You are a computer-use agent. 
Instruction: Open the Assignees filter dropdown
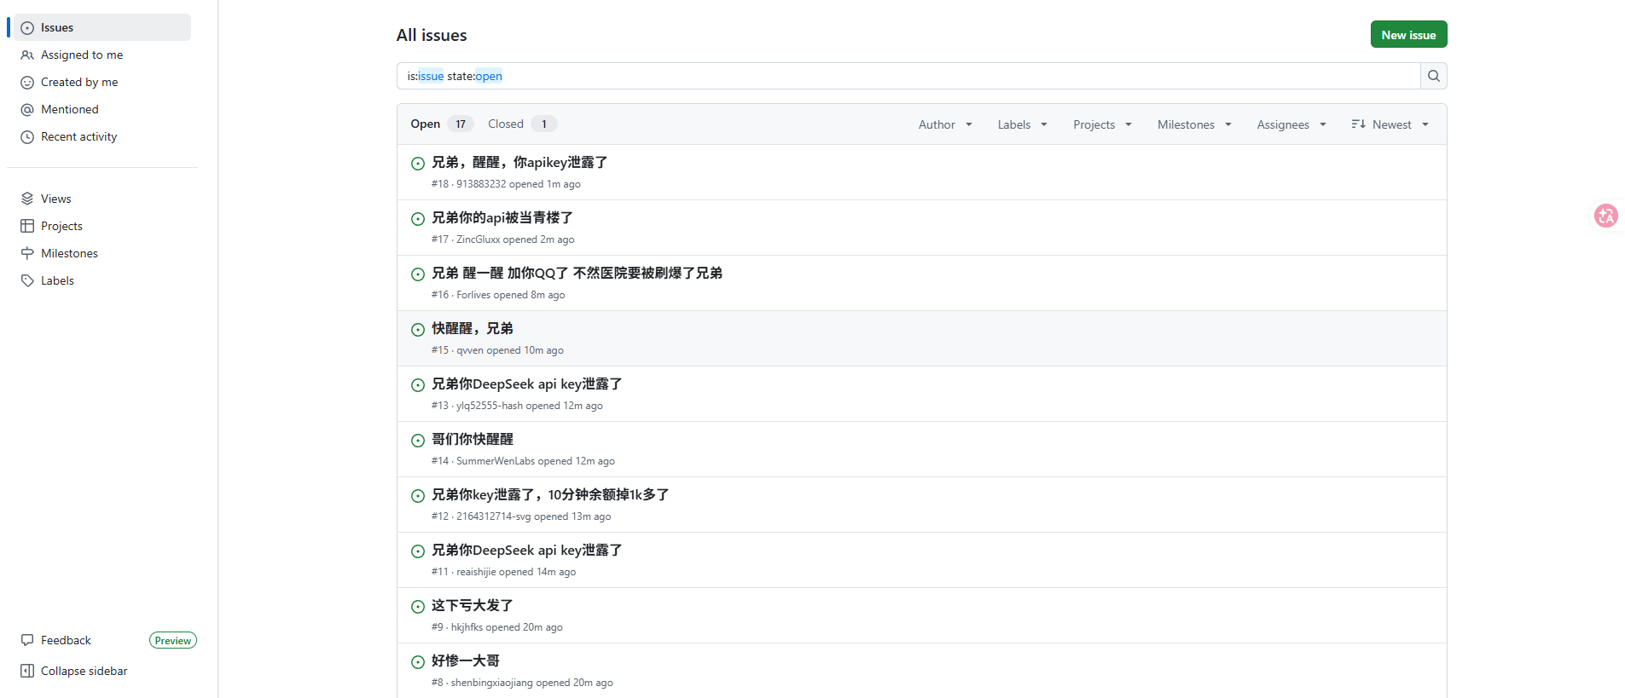tap(1291, 124)
